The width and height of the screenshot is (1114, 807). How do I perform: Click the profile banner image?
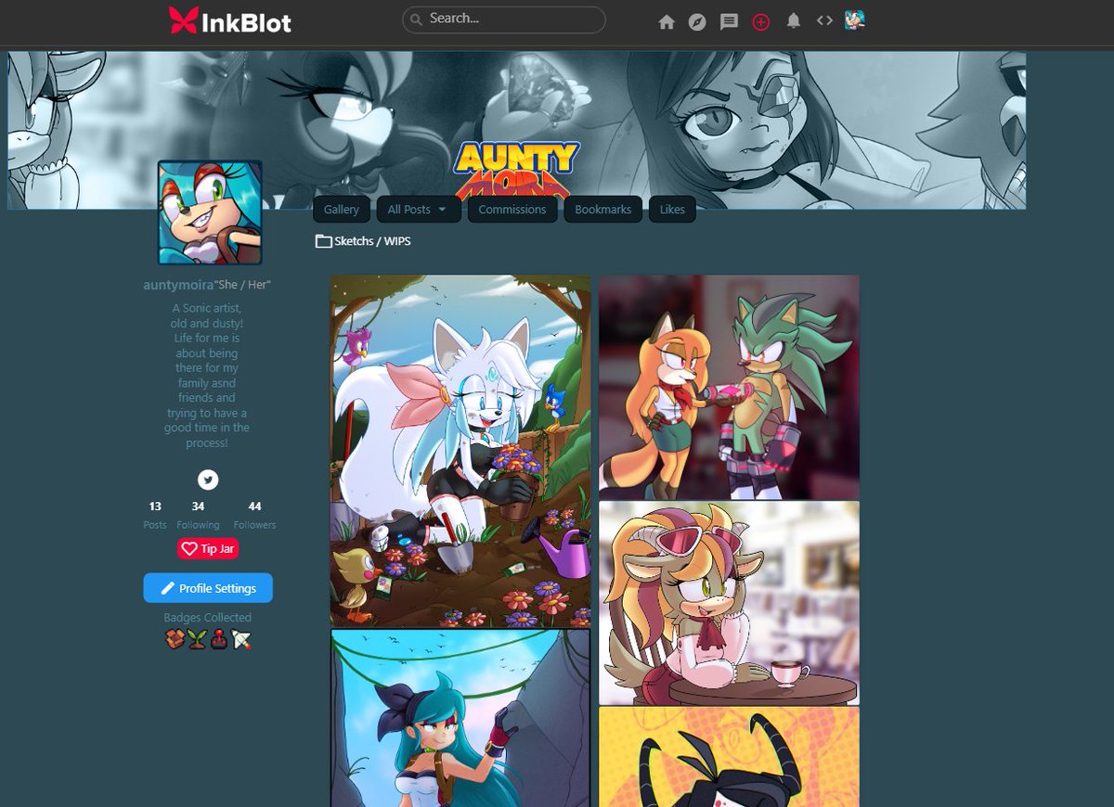pyautogui.click(x=517, y=130)
